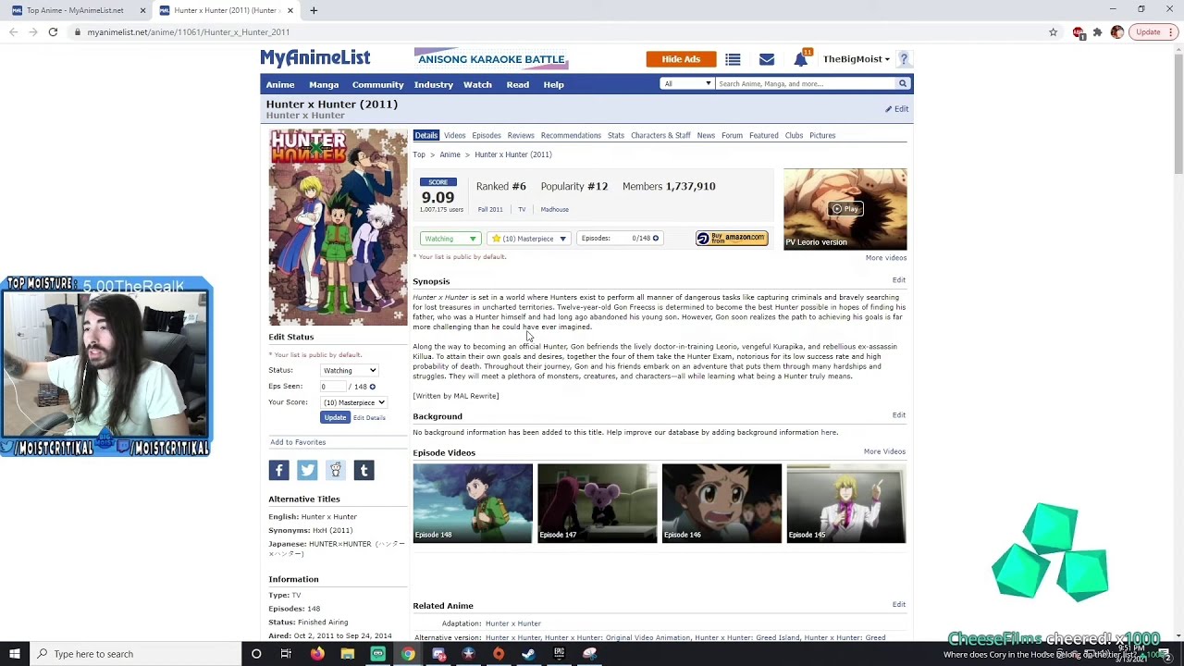Click the Hunter x Hunter cover image
Image resolution: width=1184 pixels, height=666 pixels.
338,227
